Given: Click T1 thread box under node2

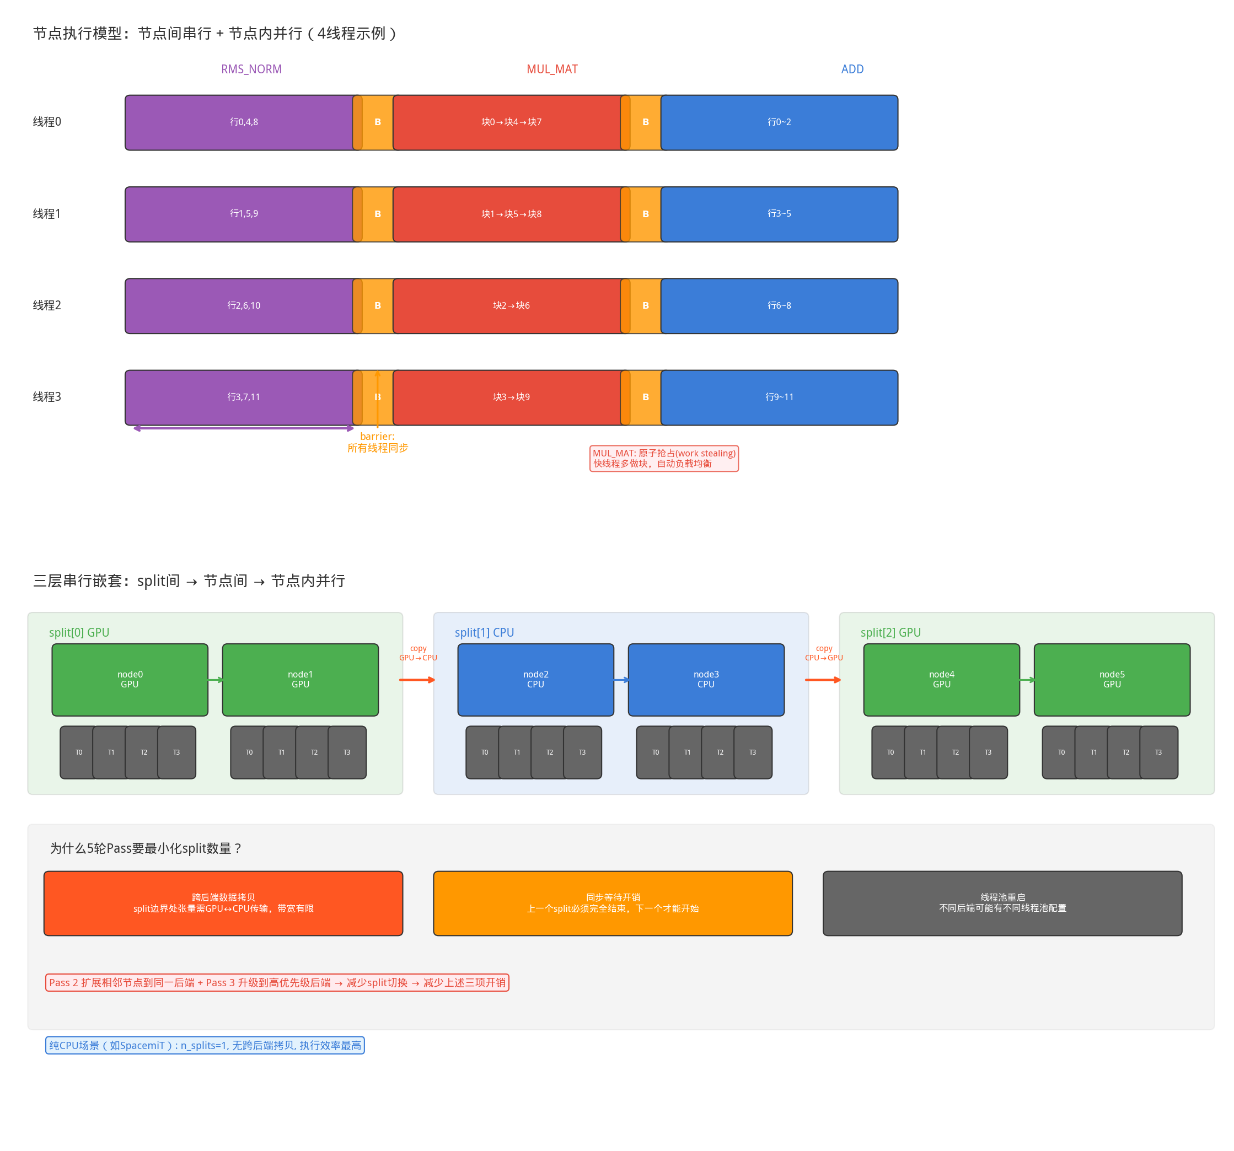Looking at the screenshot, I should tap(517, 752).
